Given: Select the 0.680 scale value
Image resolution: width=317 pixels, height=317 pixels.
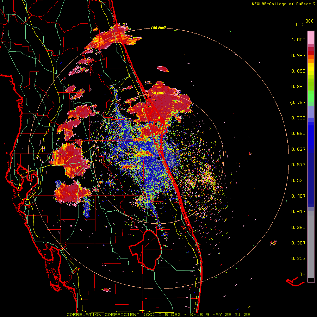Looking at the screenshot, I should pyautogui.click(x=298, y=133).
